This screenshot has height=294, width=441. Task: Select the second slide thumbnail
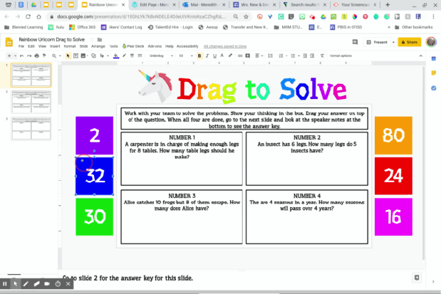tap(30, 101)
